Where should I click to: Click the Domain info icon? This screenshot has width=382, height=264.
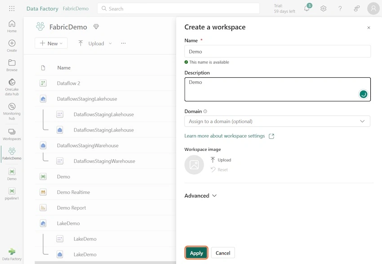click(x=205, y=111)
